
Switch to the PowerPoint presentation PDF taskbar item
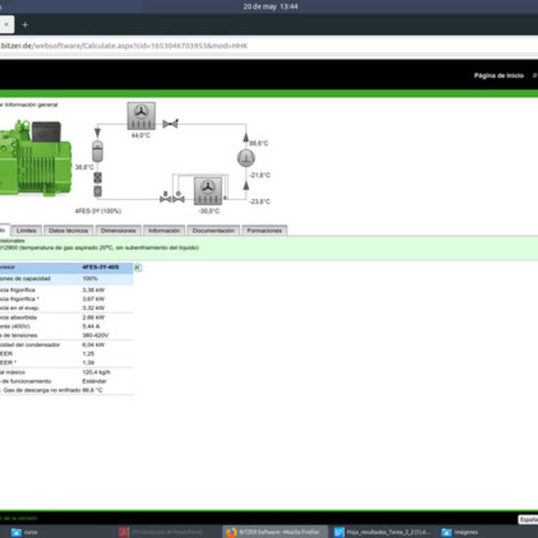162,532
